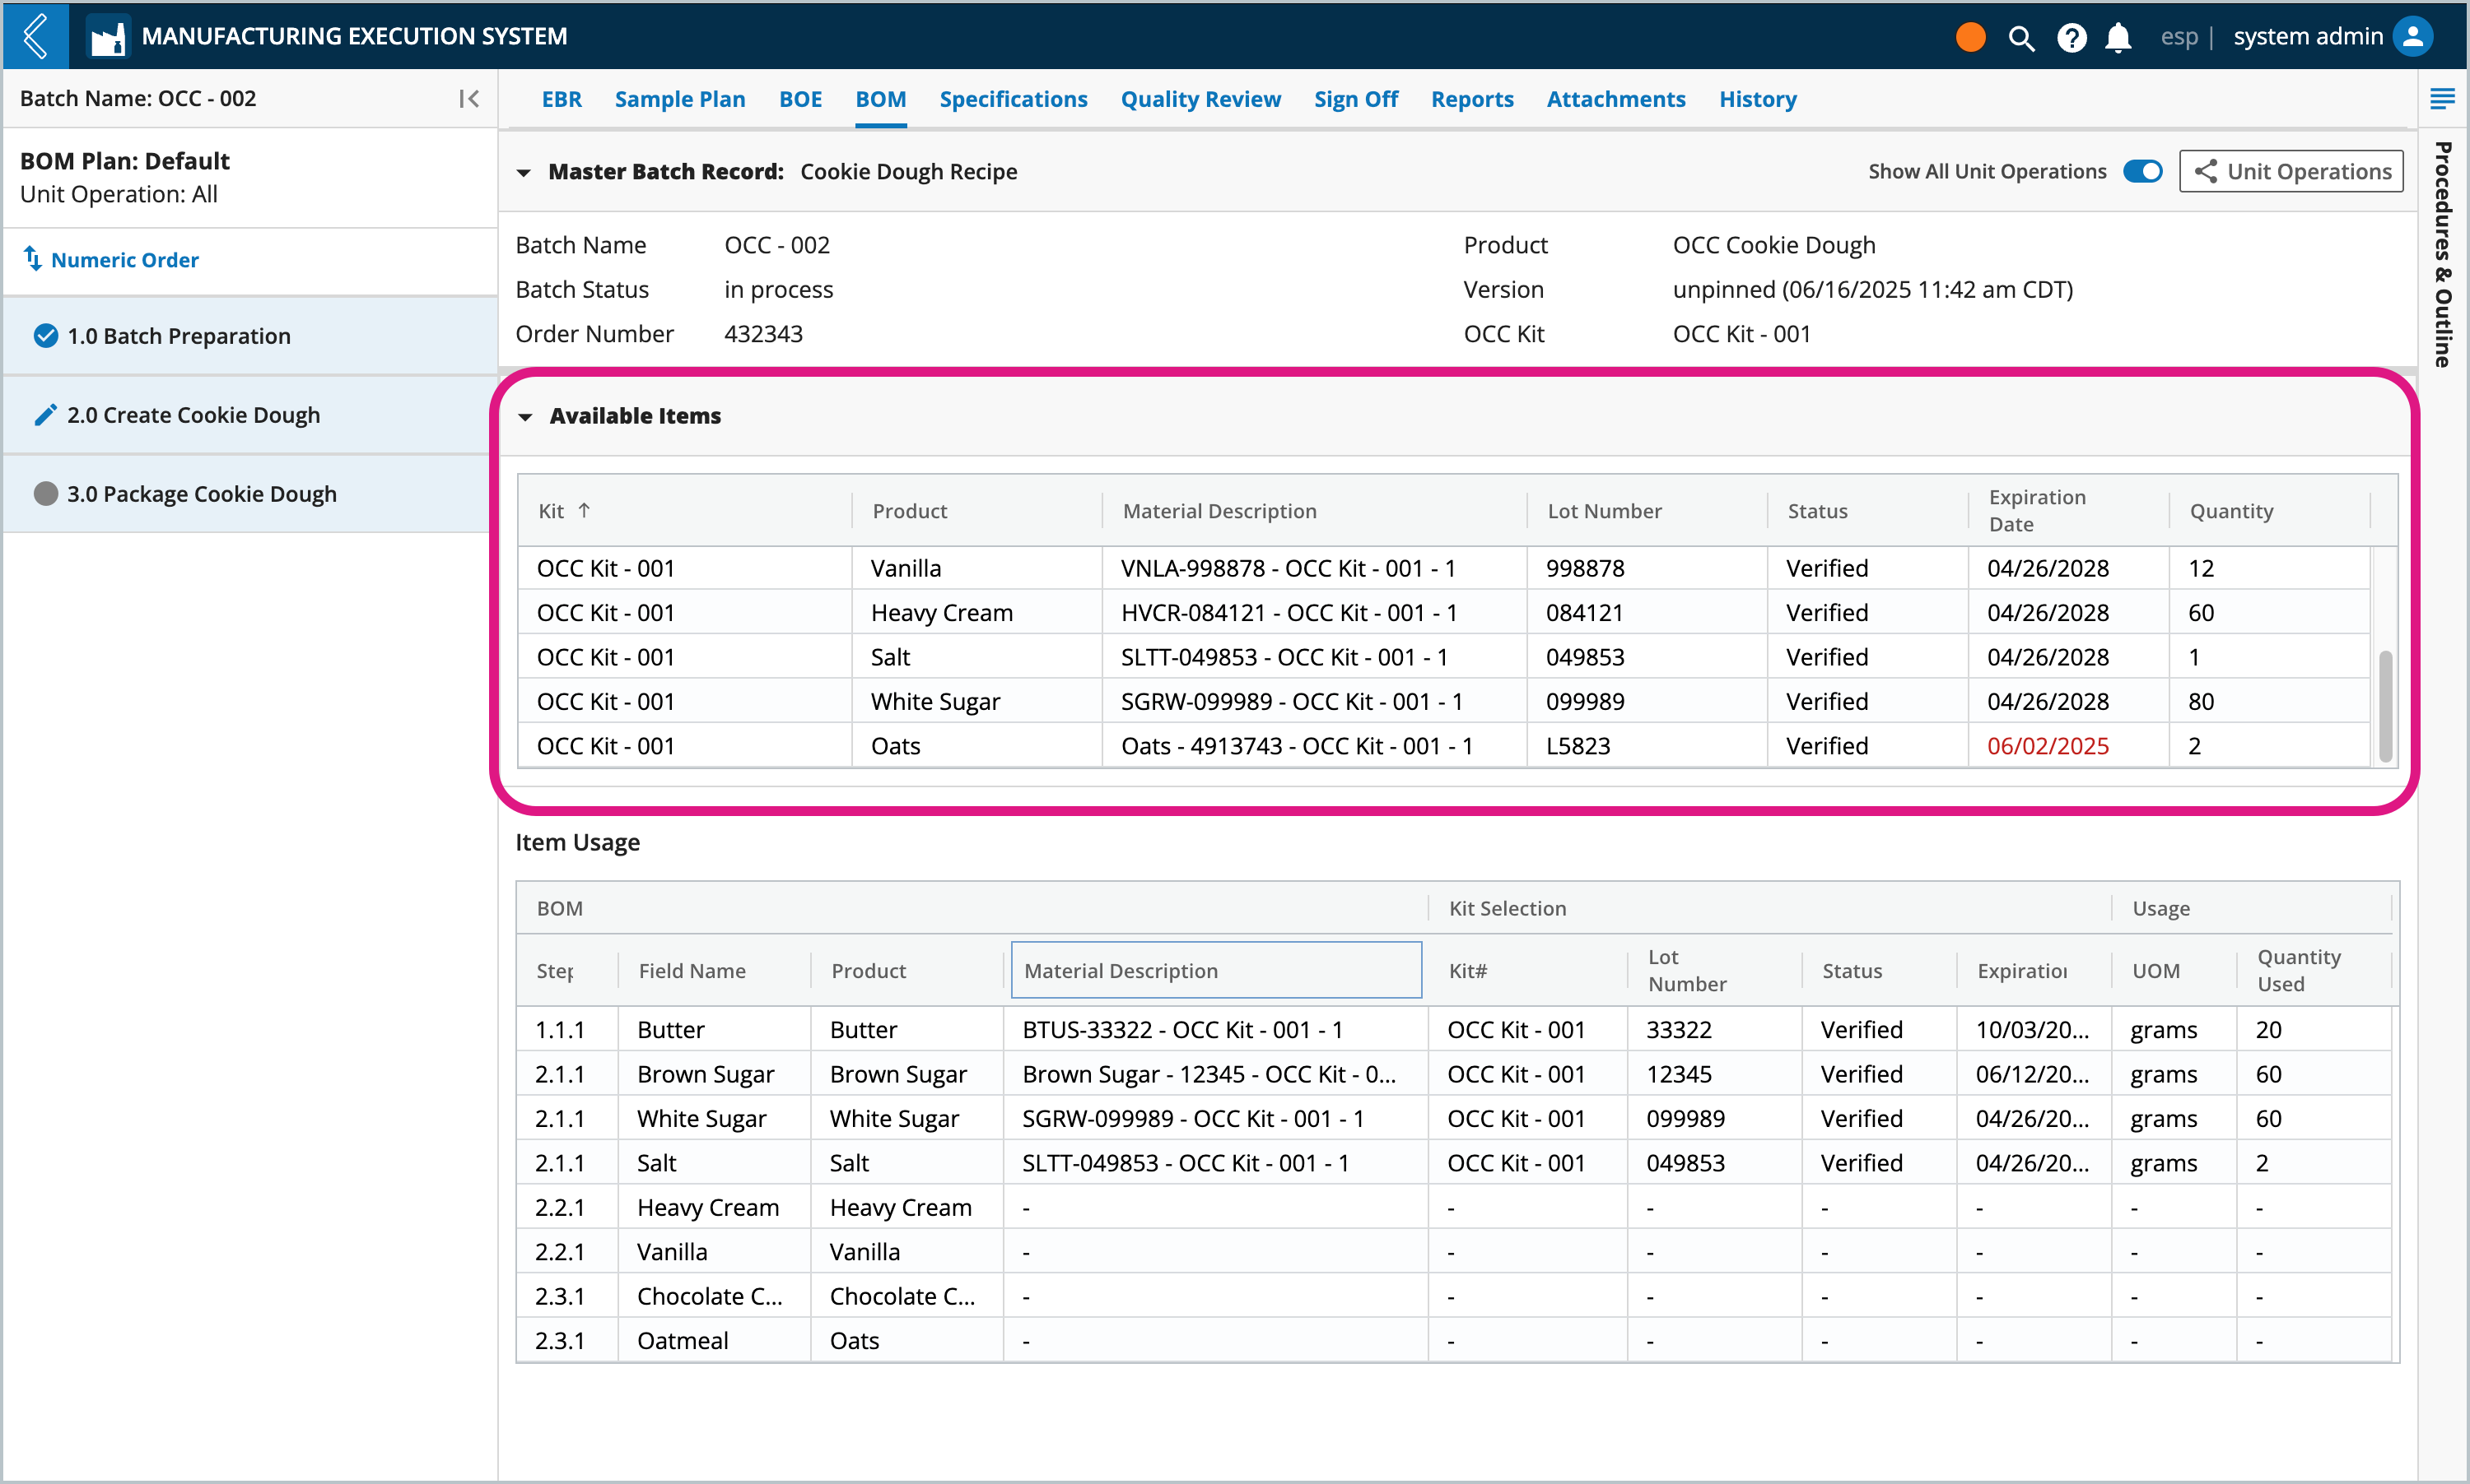
Task: Click share icon on Unit Operations button
Action: (x=2206, y=171)
